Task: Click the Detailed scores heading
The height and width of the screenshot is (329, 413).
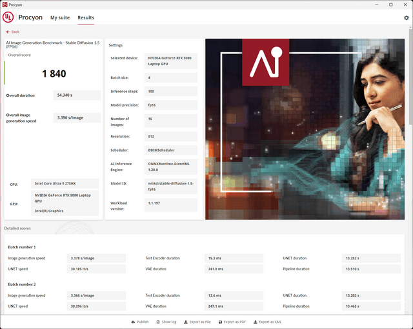Action: click(x=17, y=228)
